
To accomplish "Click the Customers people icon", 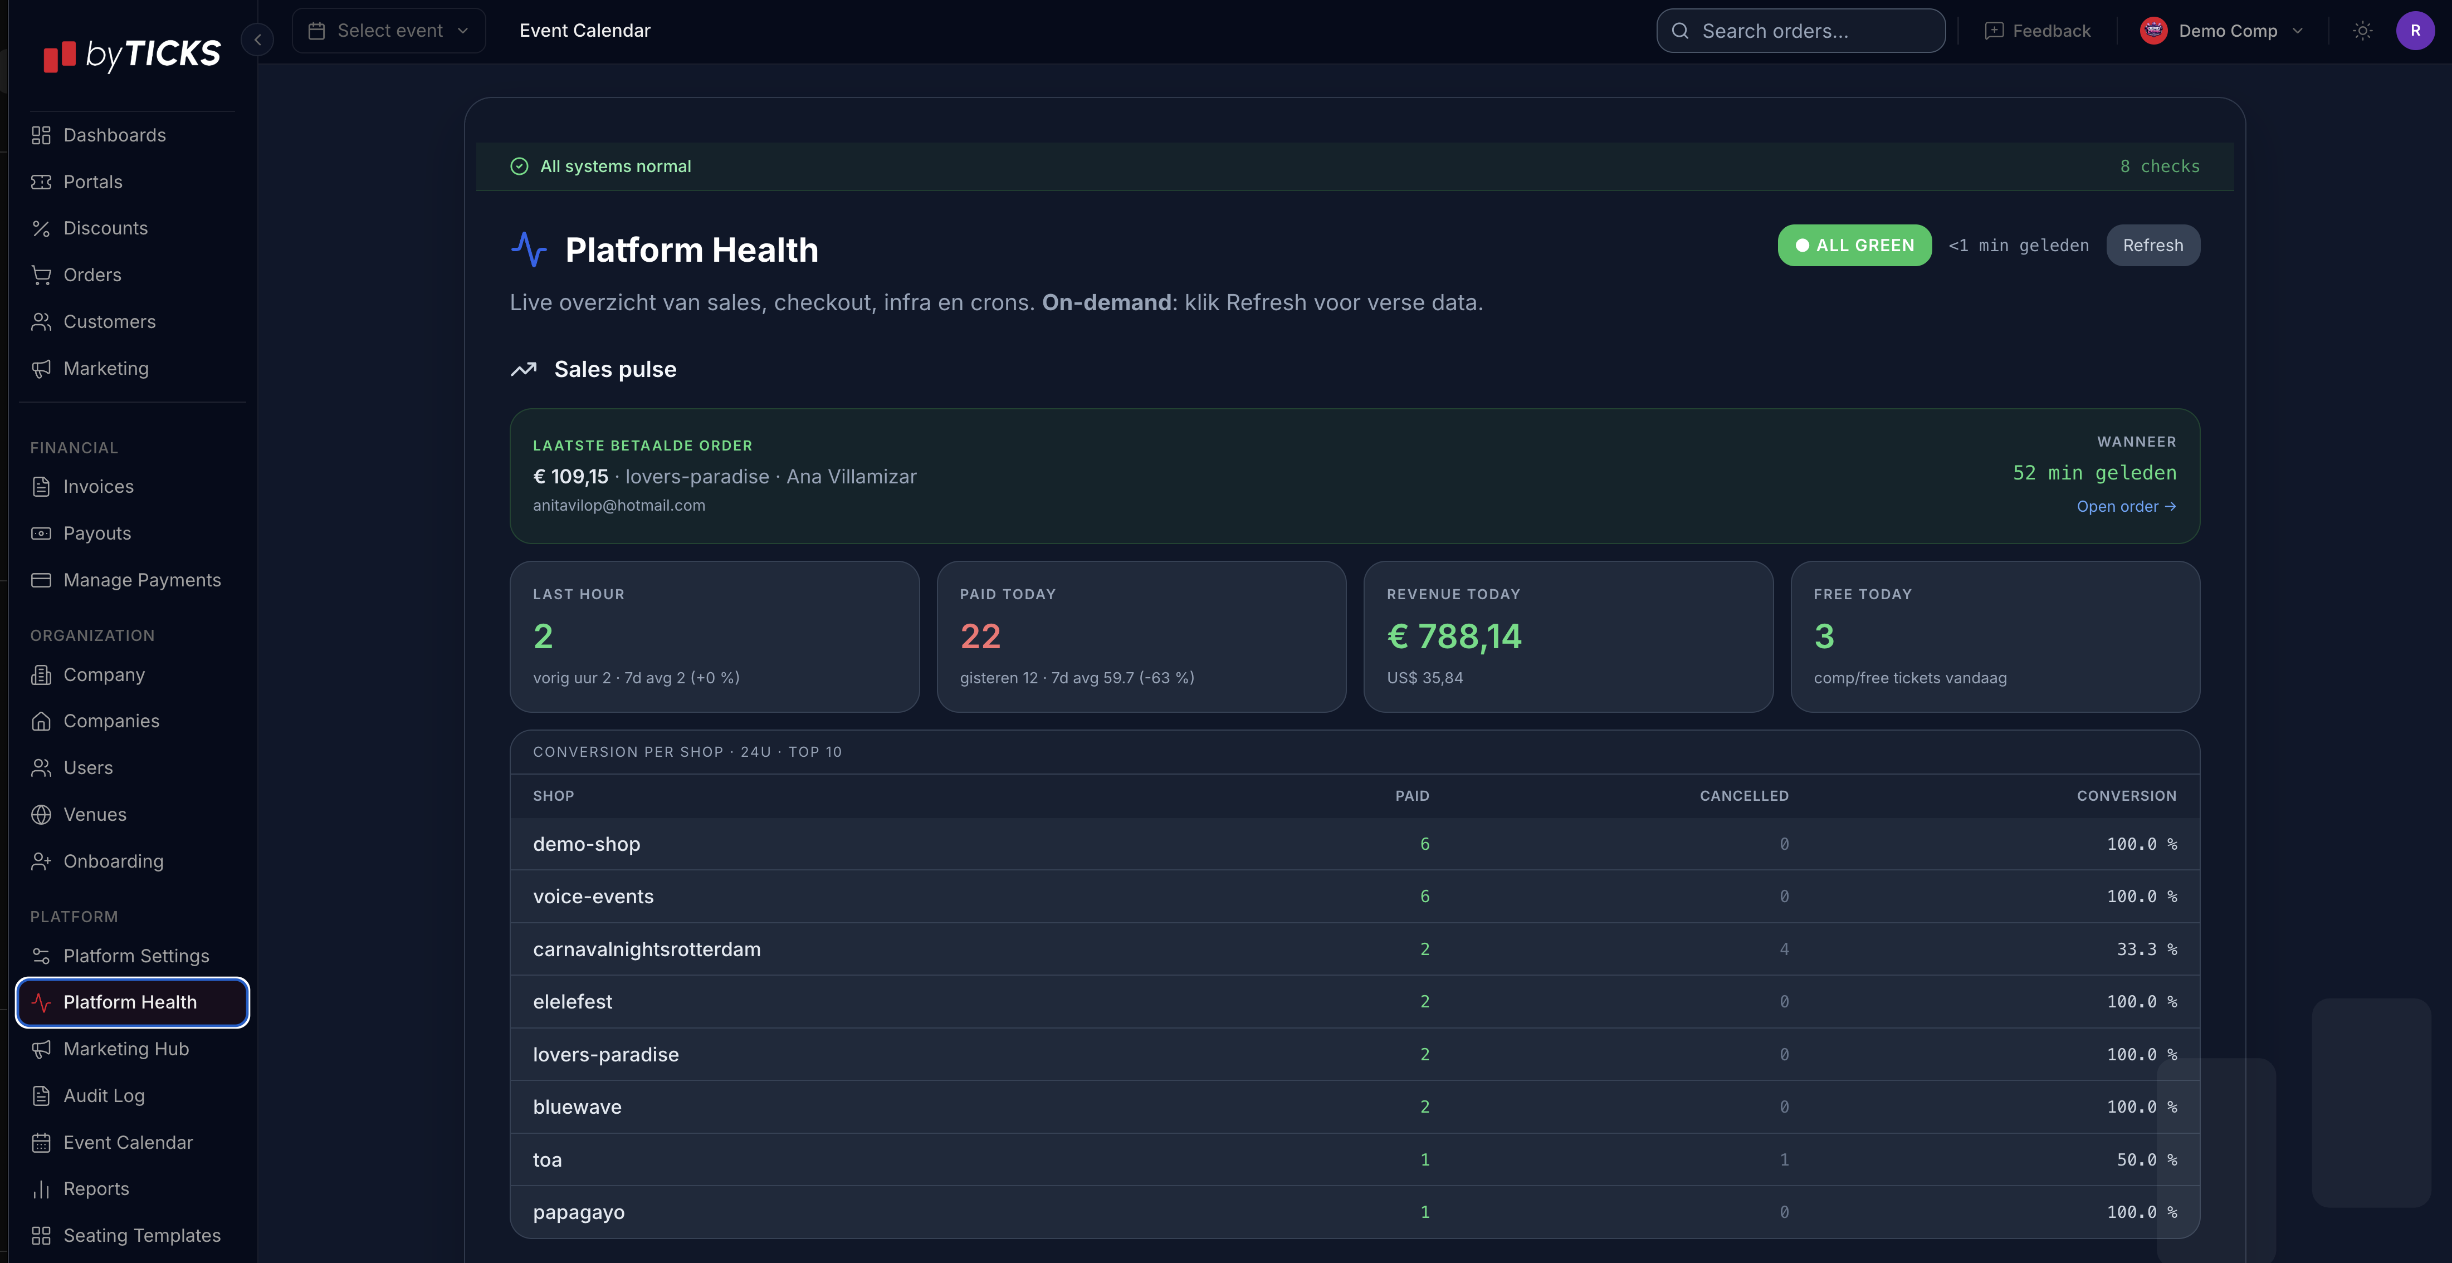I will [41, 322].
